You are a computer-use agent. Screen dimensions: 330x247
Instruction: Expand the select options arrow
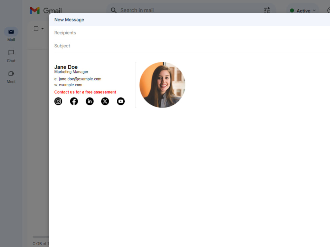point(43,29)
